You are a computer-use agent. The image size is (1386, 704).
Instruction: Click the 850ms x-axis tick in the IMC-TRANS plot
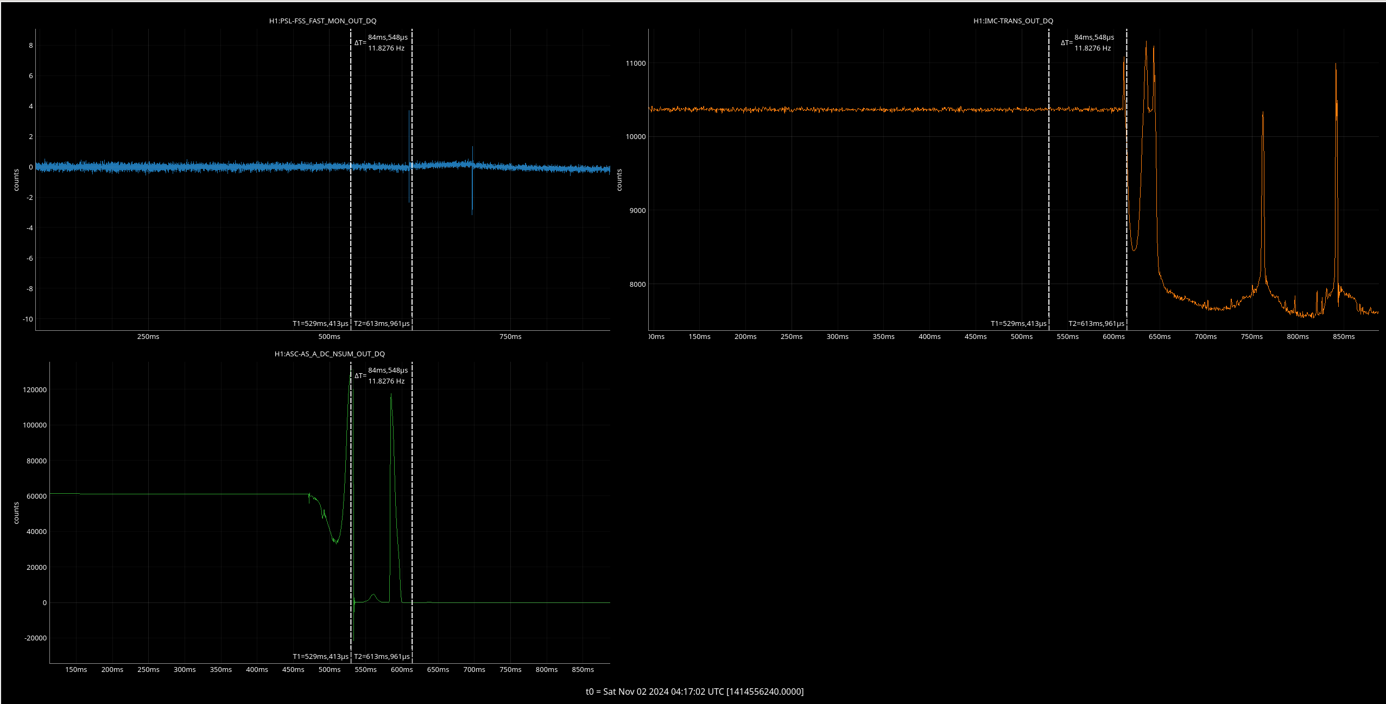1344,336
